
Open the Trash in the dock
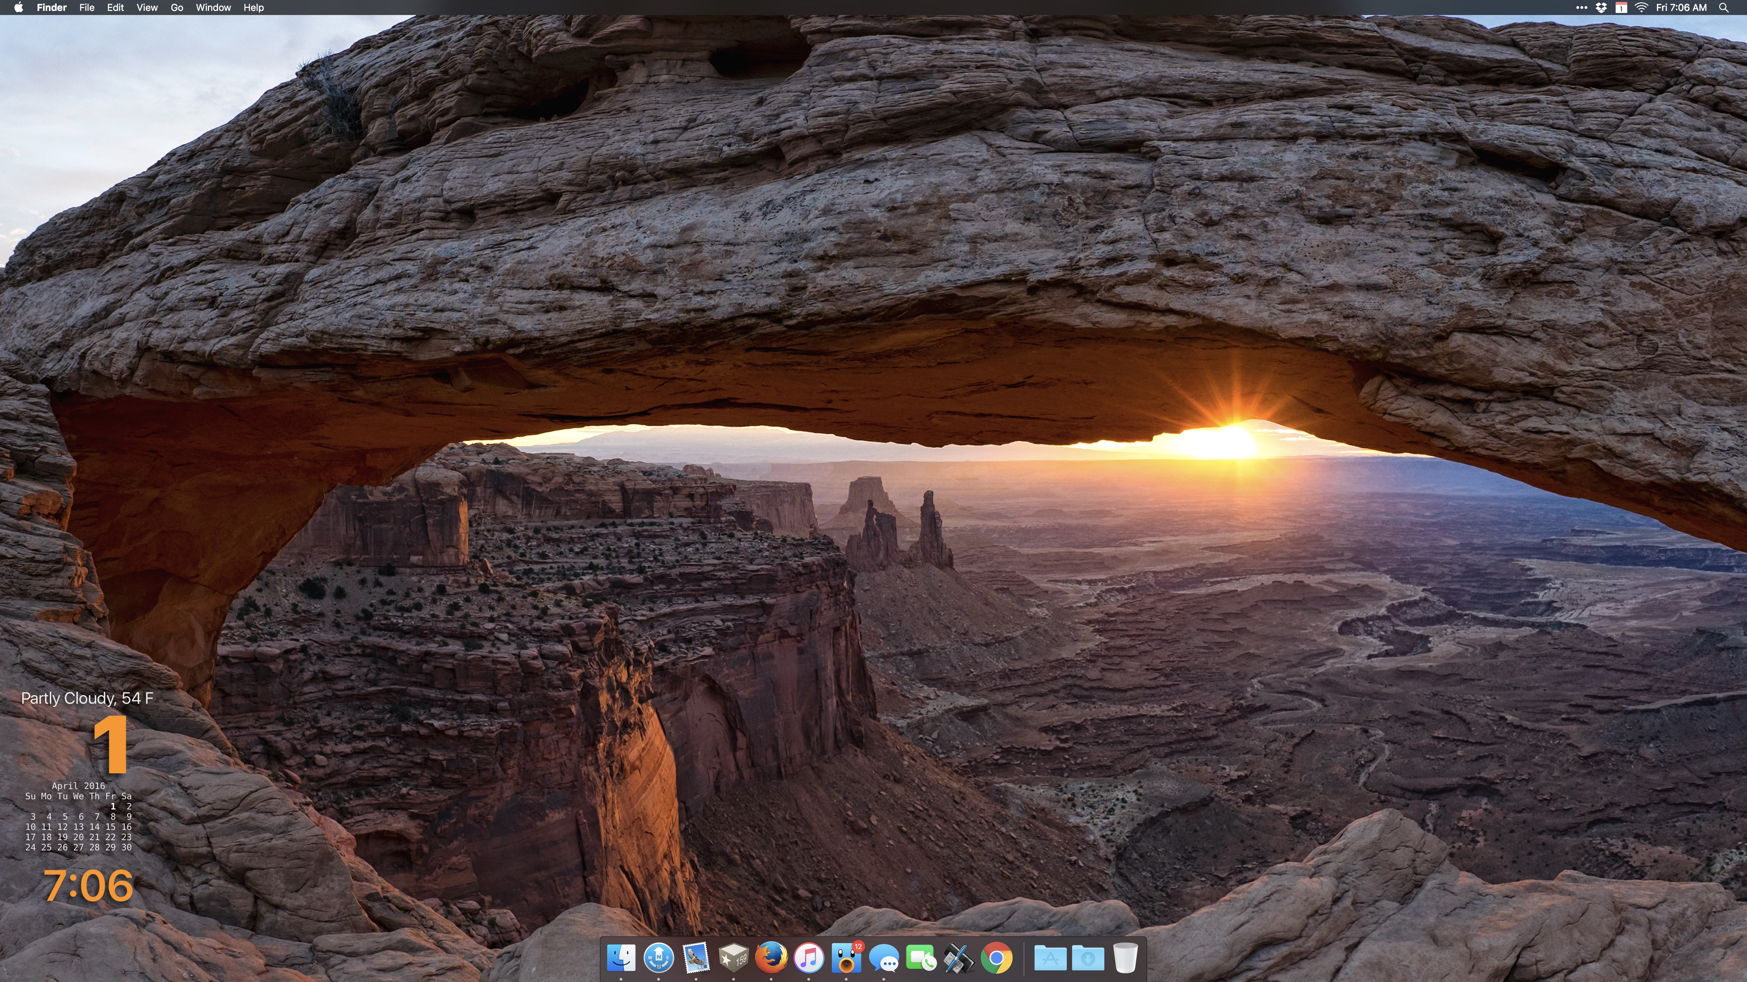coord(1125,957)
